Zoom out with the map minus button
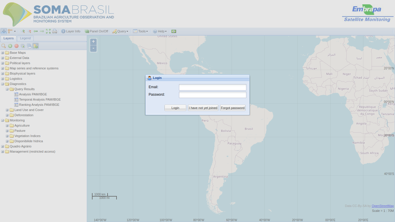Screen dimensions: 395x222 point(93,48)
